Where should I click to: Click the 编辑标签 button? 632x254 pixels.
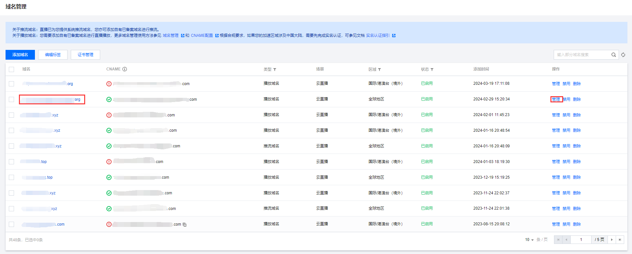tap(53, 55)
